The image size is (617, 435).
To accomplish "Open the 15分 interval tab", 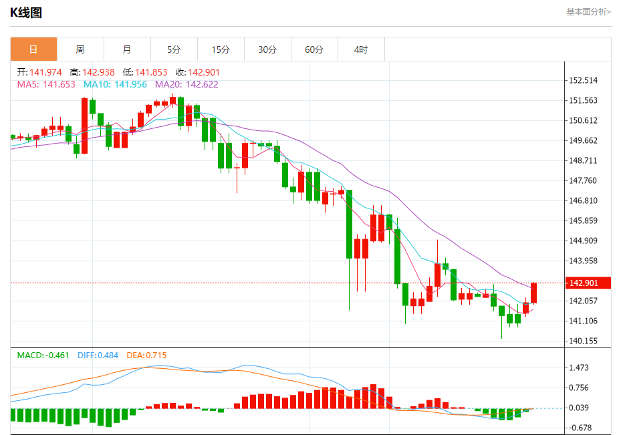I will [221, 49].
